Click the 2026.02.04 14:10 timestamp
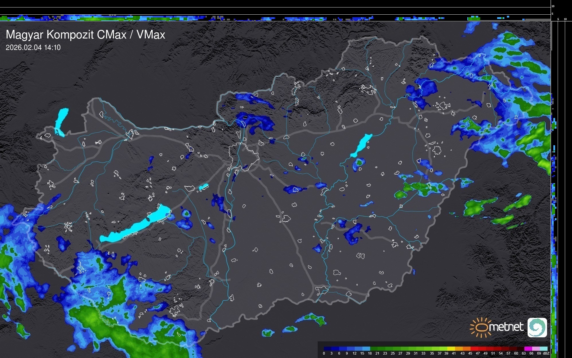 (x=33, y=48)
